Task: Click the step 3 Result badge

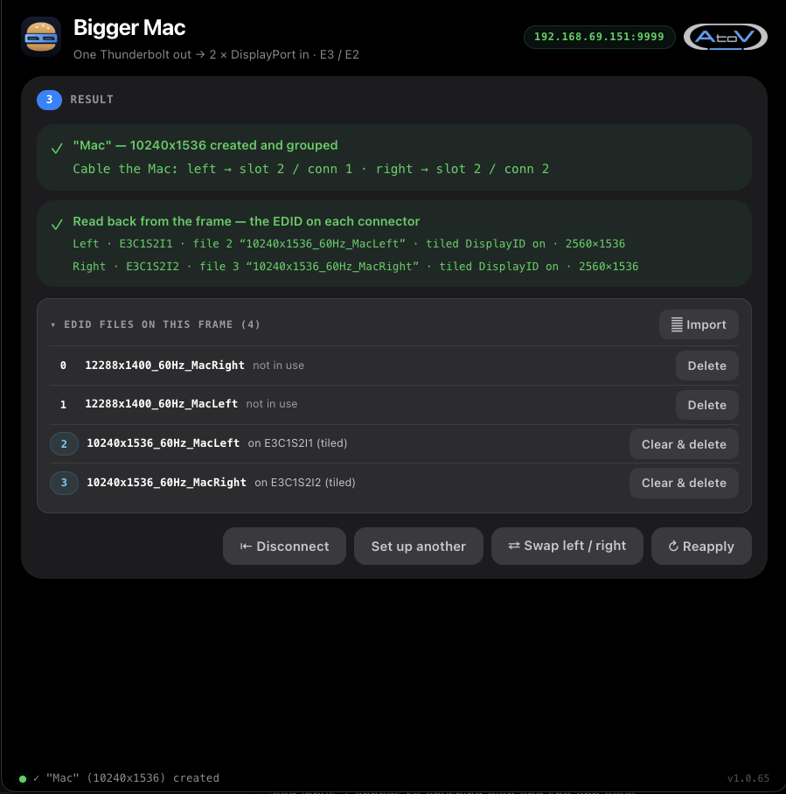Action: pyautogui.click(x=49, y=100)
